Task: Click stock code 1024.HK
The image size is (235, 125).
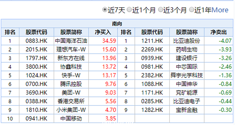Action: pyautogui.click(x=36, y=75)
